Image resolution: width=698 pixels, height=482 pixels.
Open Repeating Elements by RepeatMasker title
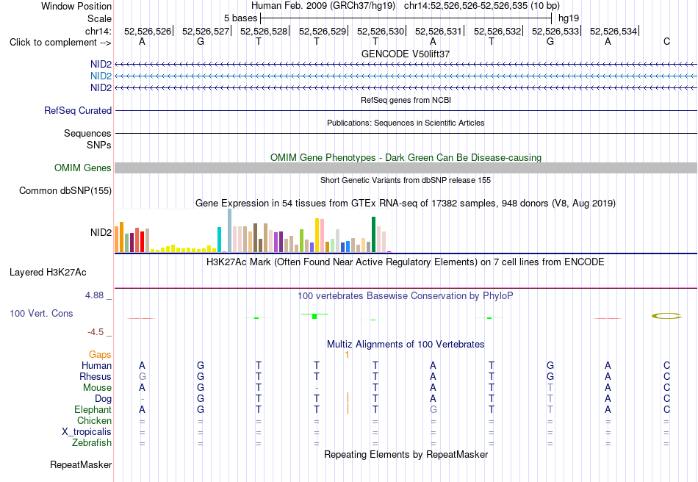406,454
